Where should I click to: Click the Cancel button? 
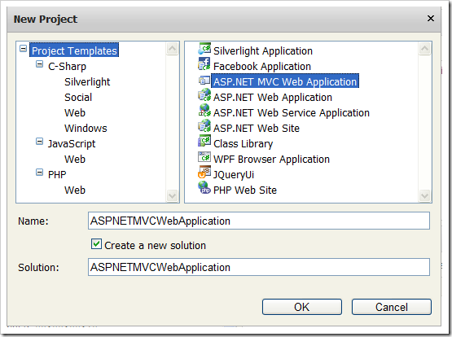[x=392, y=307]
